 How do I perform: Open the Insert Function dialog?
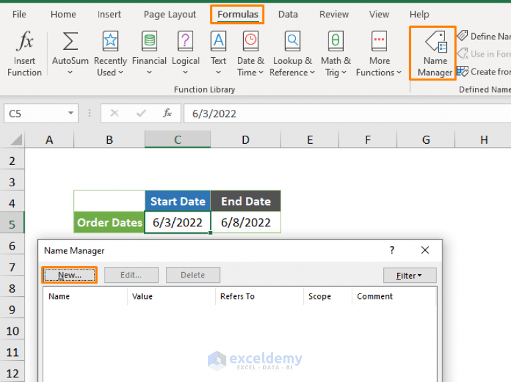pyautogui.click(x=25, y=54)
